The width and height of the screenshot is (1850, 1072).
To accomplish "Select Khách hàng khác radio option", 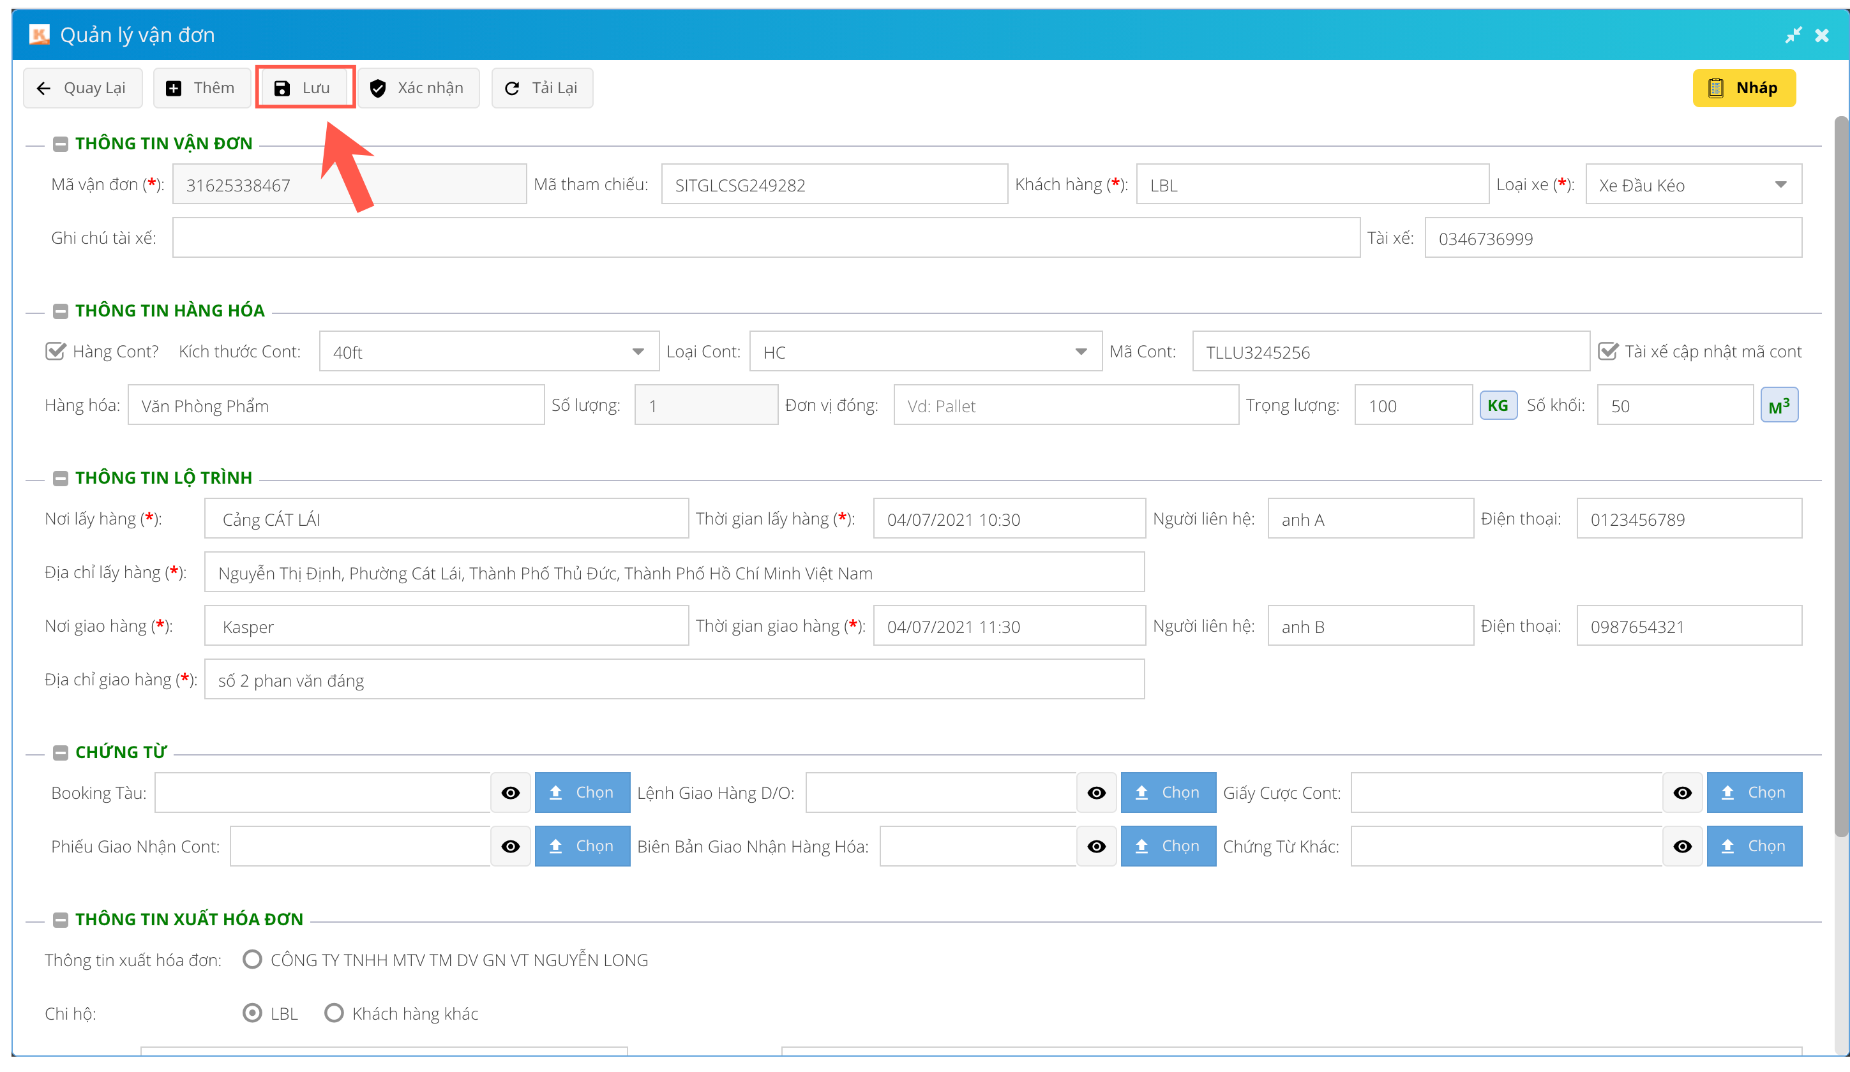I will [334, 1013].
